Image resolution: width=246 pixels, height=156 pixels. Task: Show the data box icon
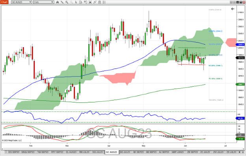pos(81,2)
